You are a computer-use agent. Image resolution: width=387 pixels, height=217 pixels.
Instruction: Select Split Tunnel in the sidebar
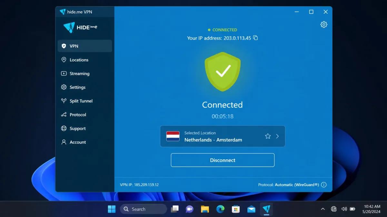[x=85, y=101]
